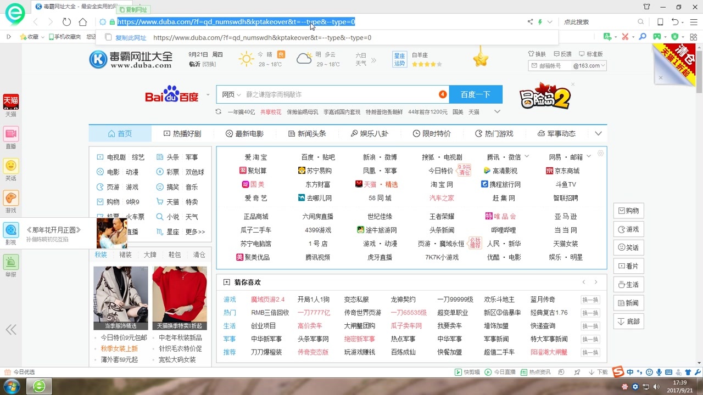The width and height of the screenshot is (703, 395).
Task: Click the red scissors screenshot icon
Action: click(625, 37)
